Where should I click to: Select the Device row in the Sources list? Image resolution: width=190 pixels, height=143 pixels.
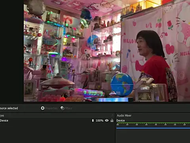57,120
